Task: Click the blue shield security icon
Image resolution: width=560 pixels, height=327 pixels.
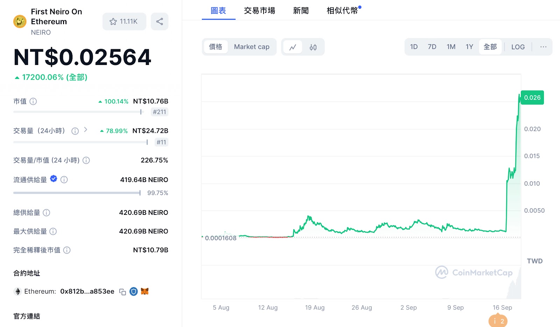Action: [133, 291]
